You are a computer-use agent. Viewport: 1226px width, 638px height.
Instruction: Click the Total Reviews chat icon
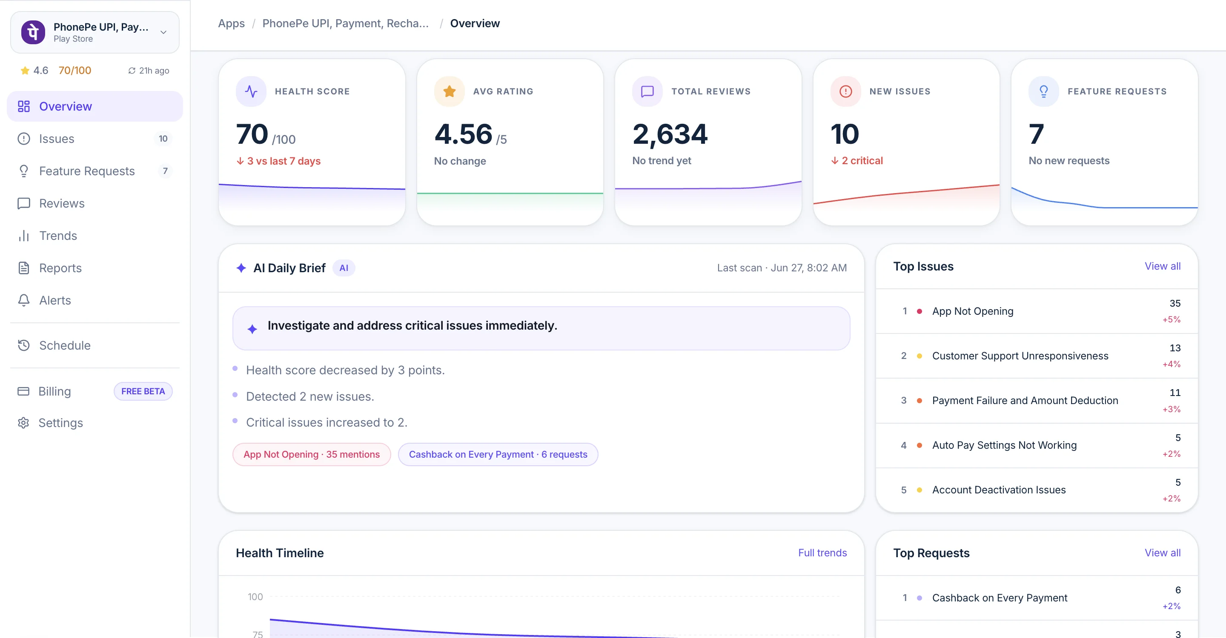tap(647, 91)
